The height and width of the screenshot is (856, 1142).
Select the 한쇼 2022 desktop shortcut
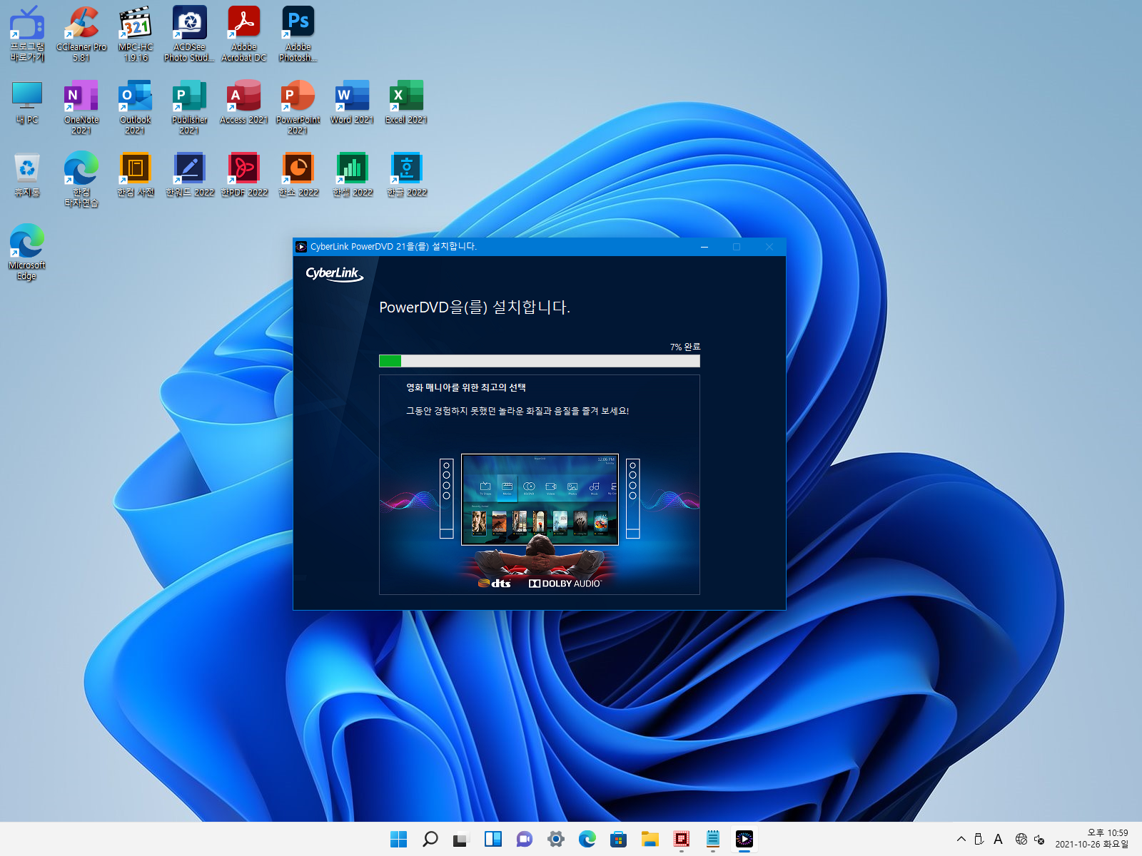point(298,175)
